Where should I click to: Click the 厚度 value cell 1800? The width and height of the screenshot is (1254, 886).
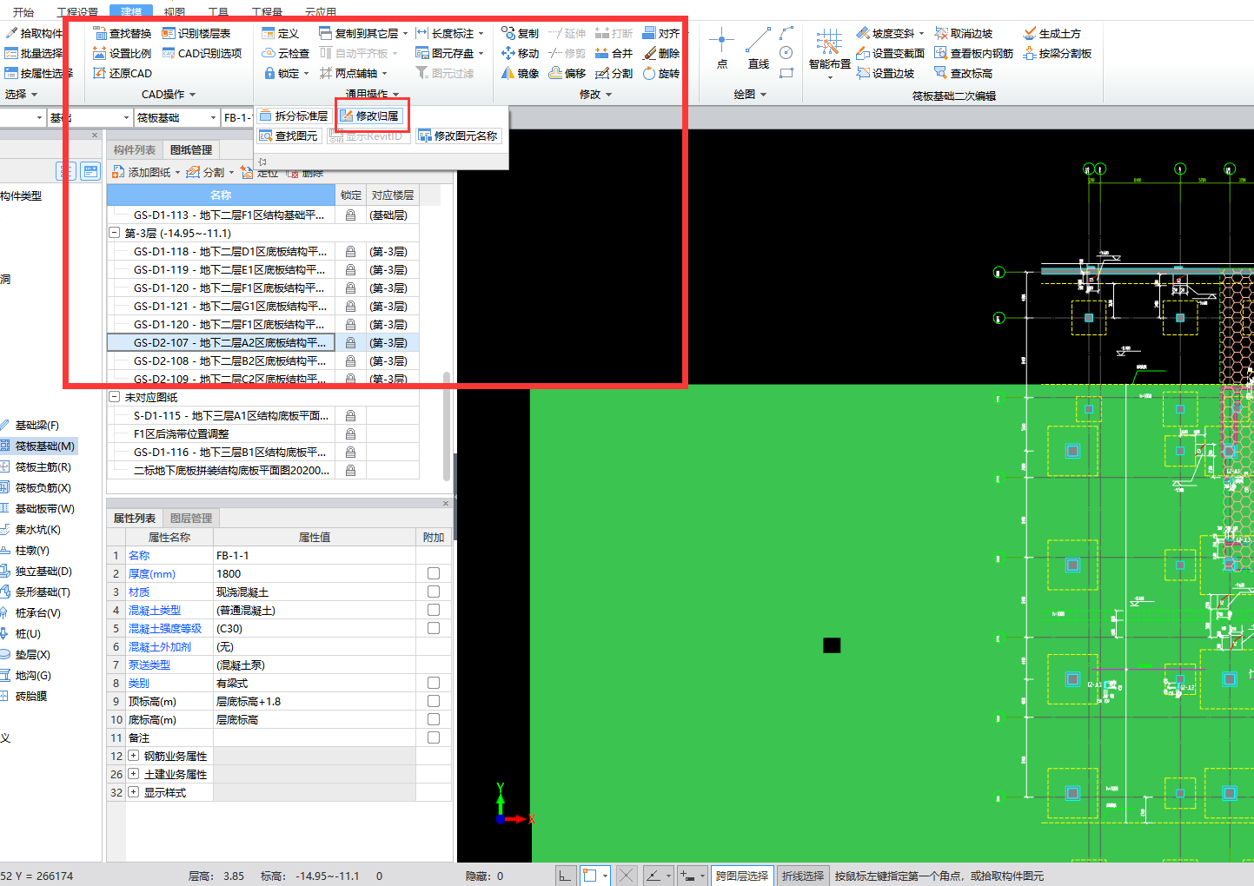[314, 573]
